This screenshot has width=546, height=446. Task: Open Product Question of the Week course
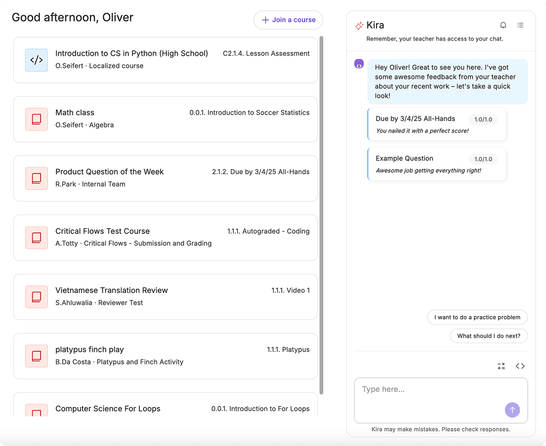(x=109, y=171)
